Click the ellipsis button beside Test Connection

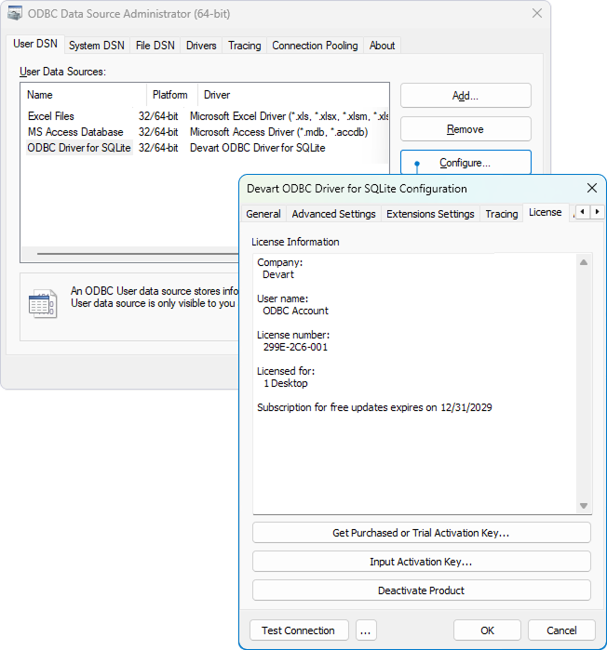(x=366, y=630)
